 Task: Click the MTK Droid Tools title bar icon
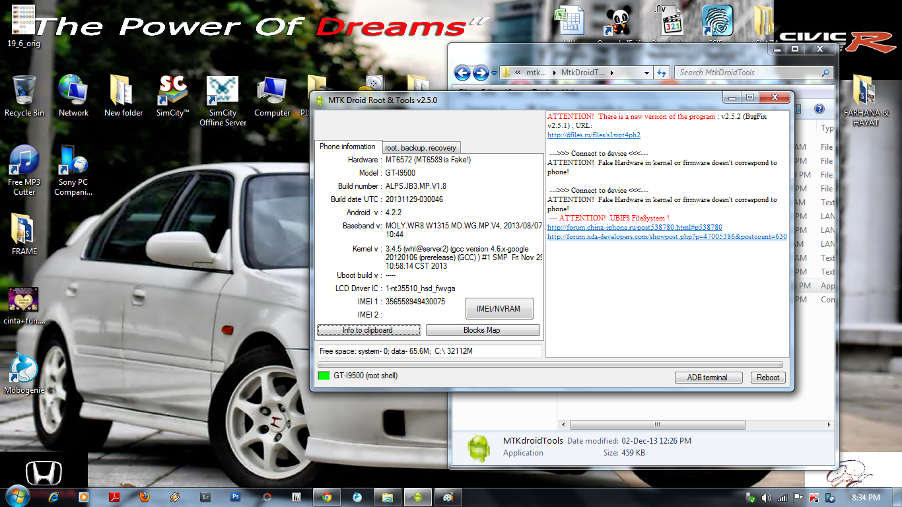[320, 100]
